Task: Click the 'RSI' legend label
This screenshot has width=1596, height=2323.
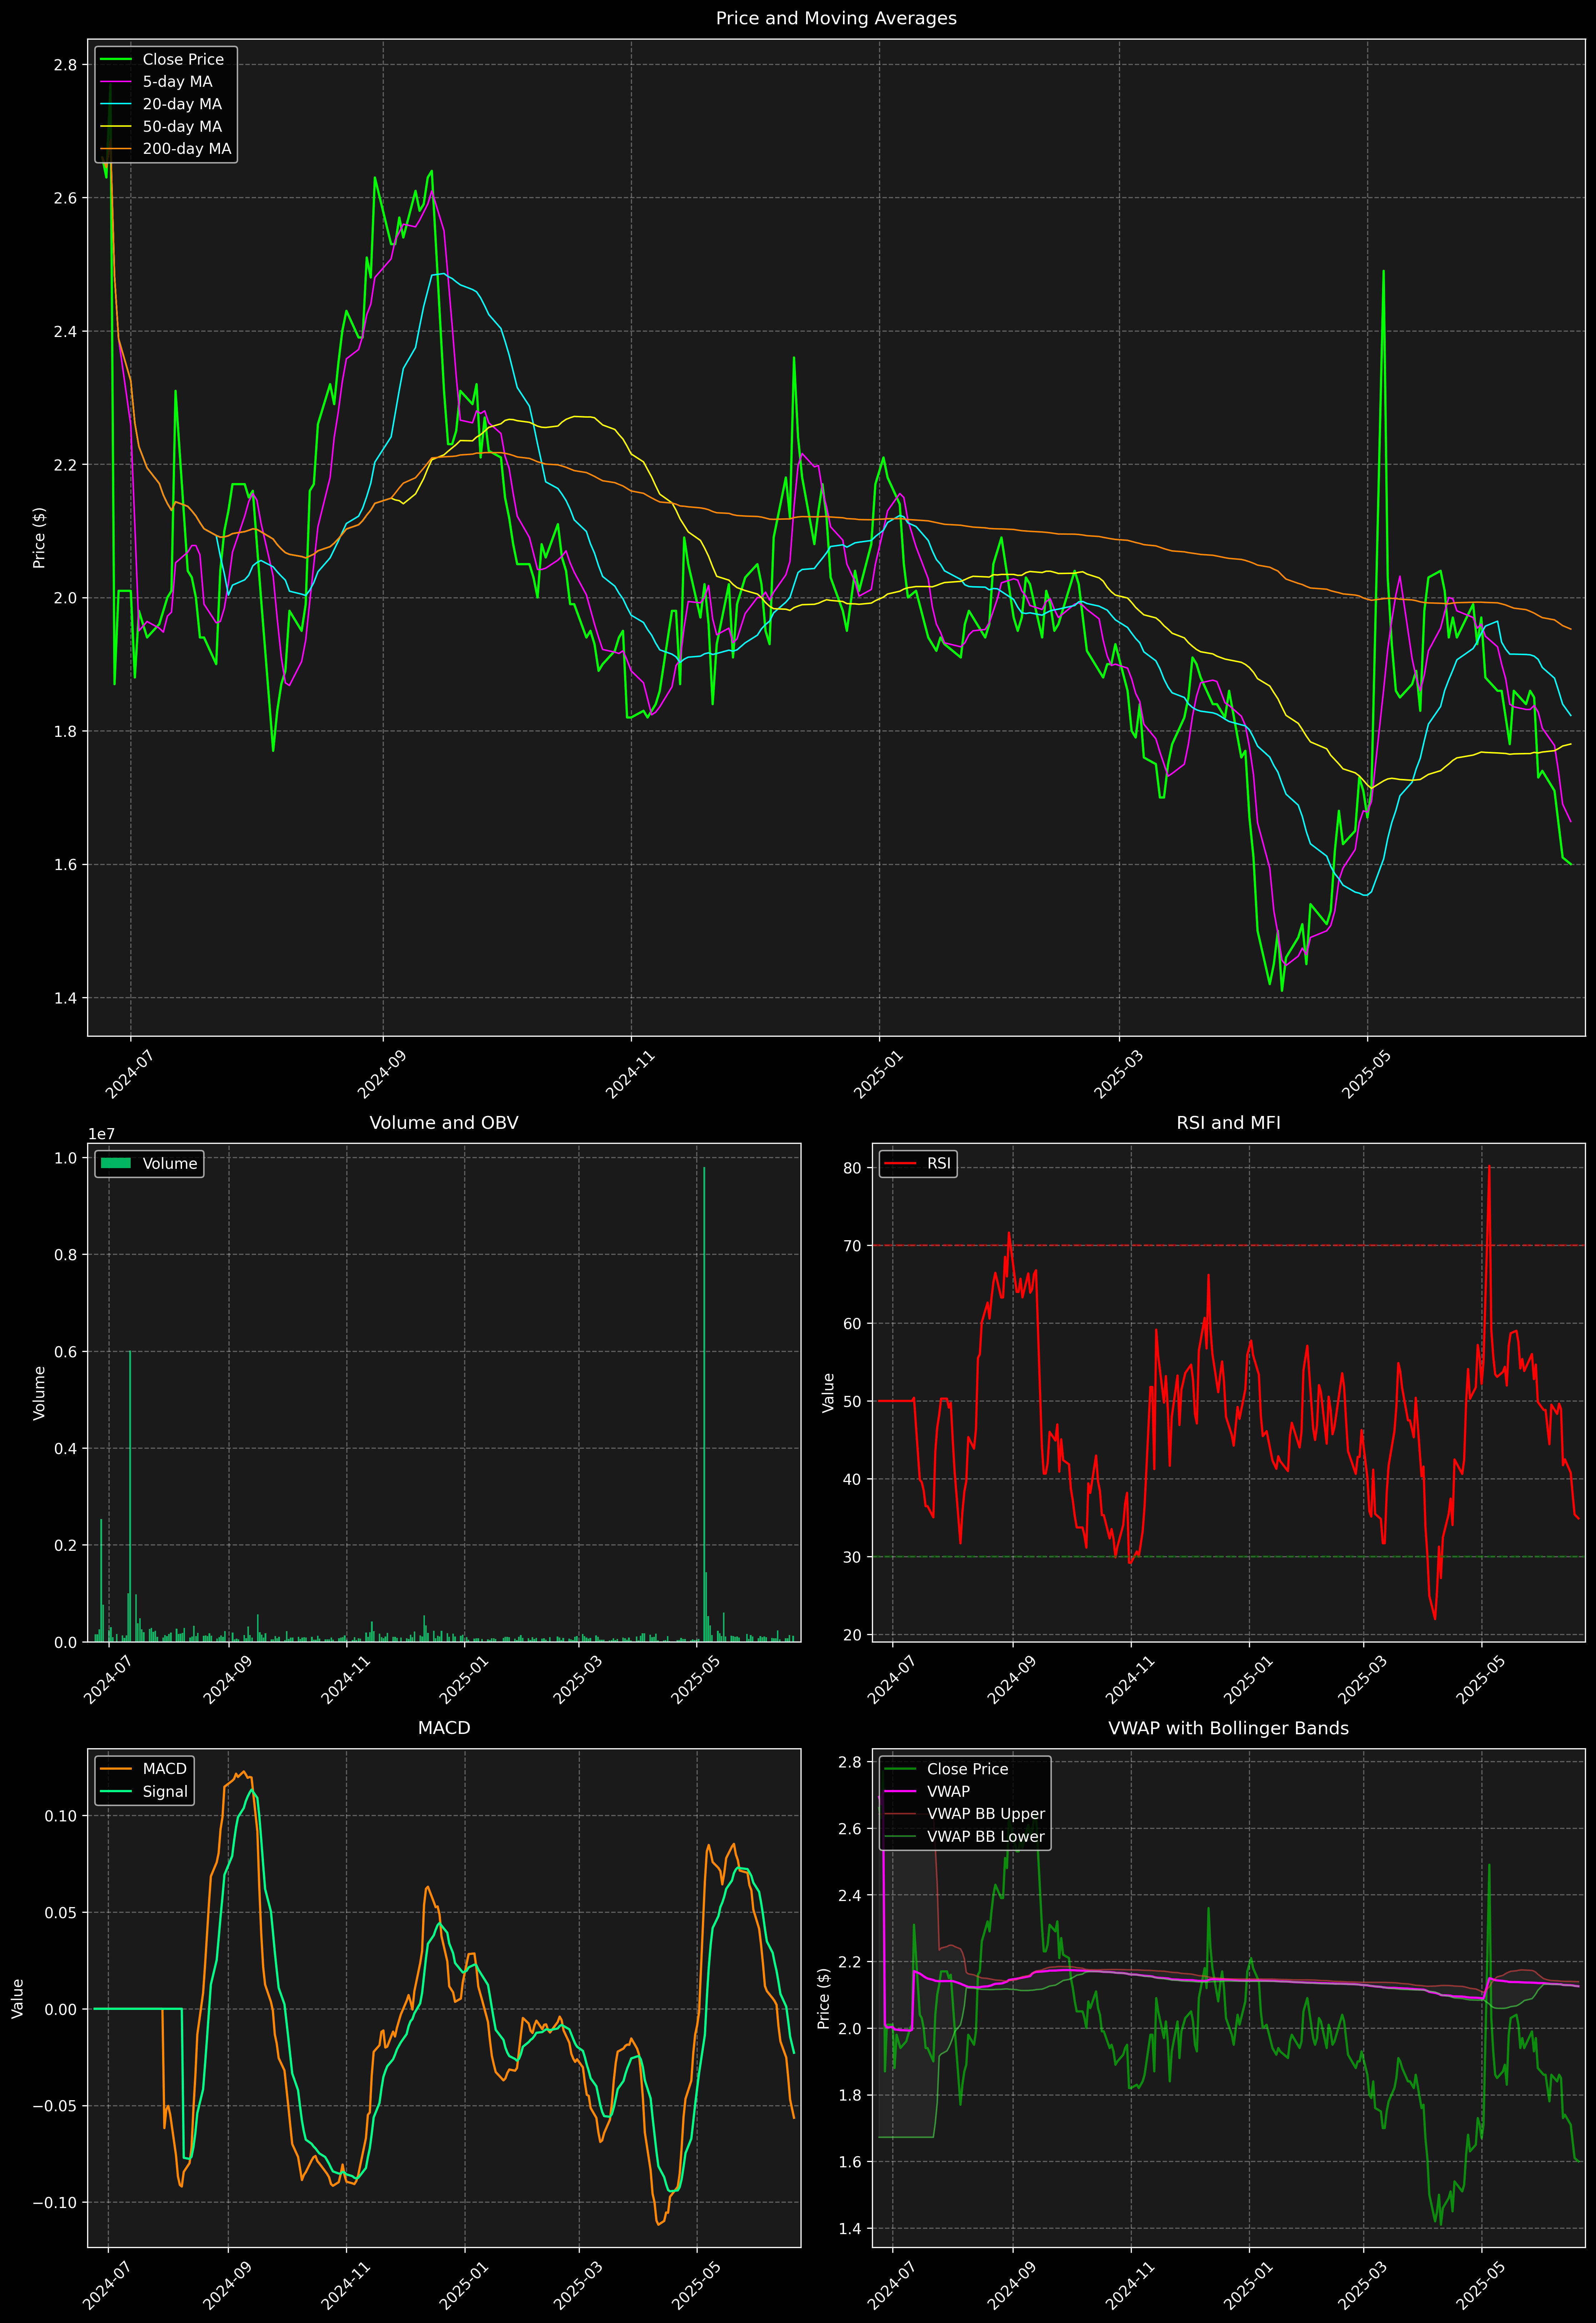Action: pyautogui.click(x=939, y=1163)
